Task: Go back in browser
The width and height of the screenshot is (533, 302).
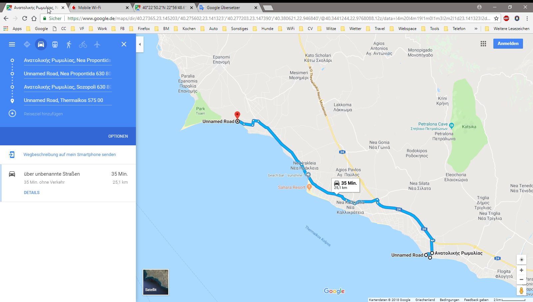Action: point(6,18)
